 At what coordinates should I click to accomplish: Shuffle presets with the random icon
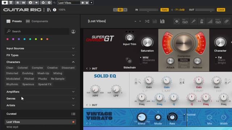click(x=147, y=21)
